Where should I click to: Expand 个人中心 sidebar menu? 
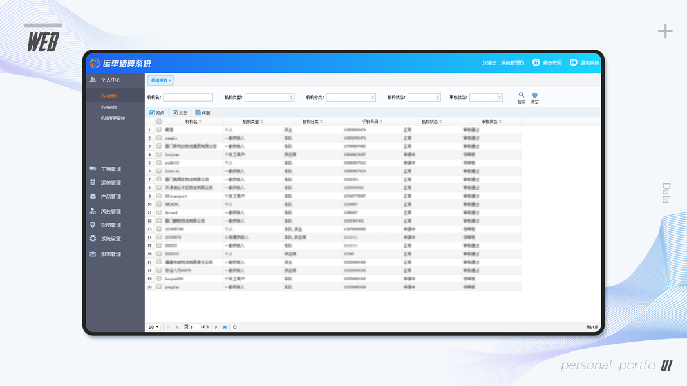tap(115, 80)
